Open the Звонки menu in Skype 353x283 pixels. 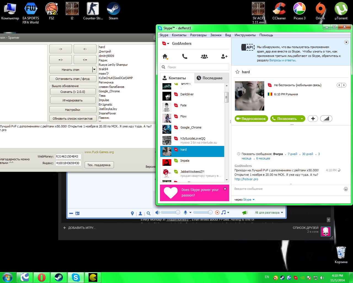coord(216,35)
